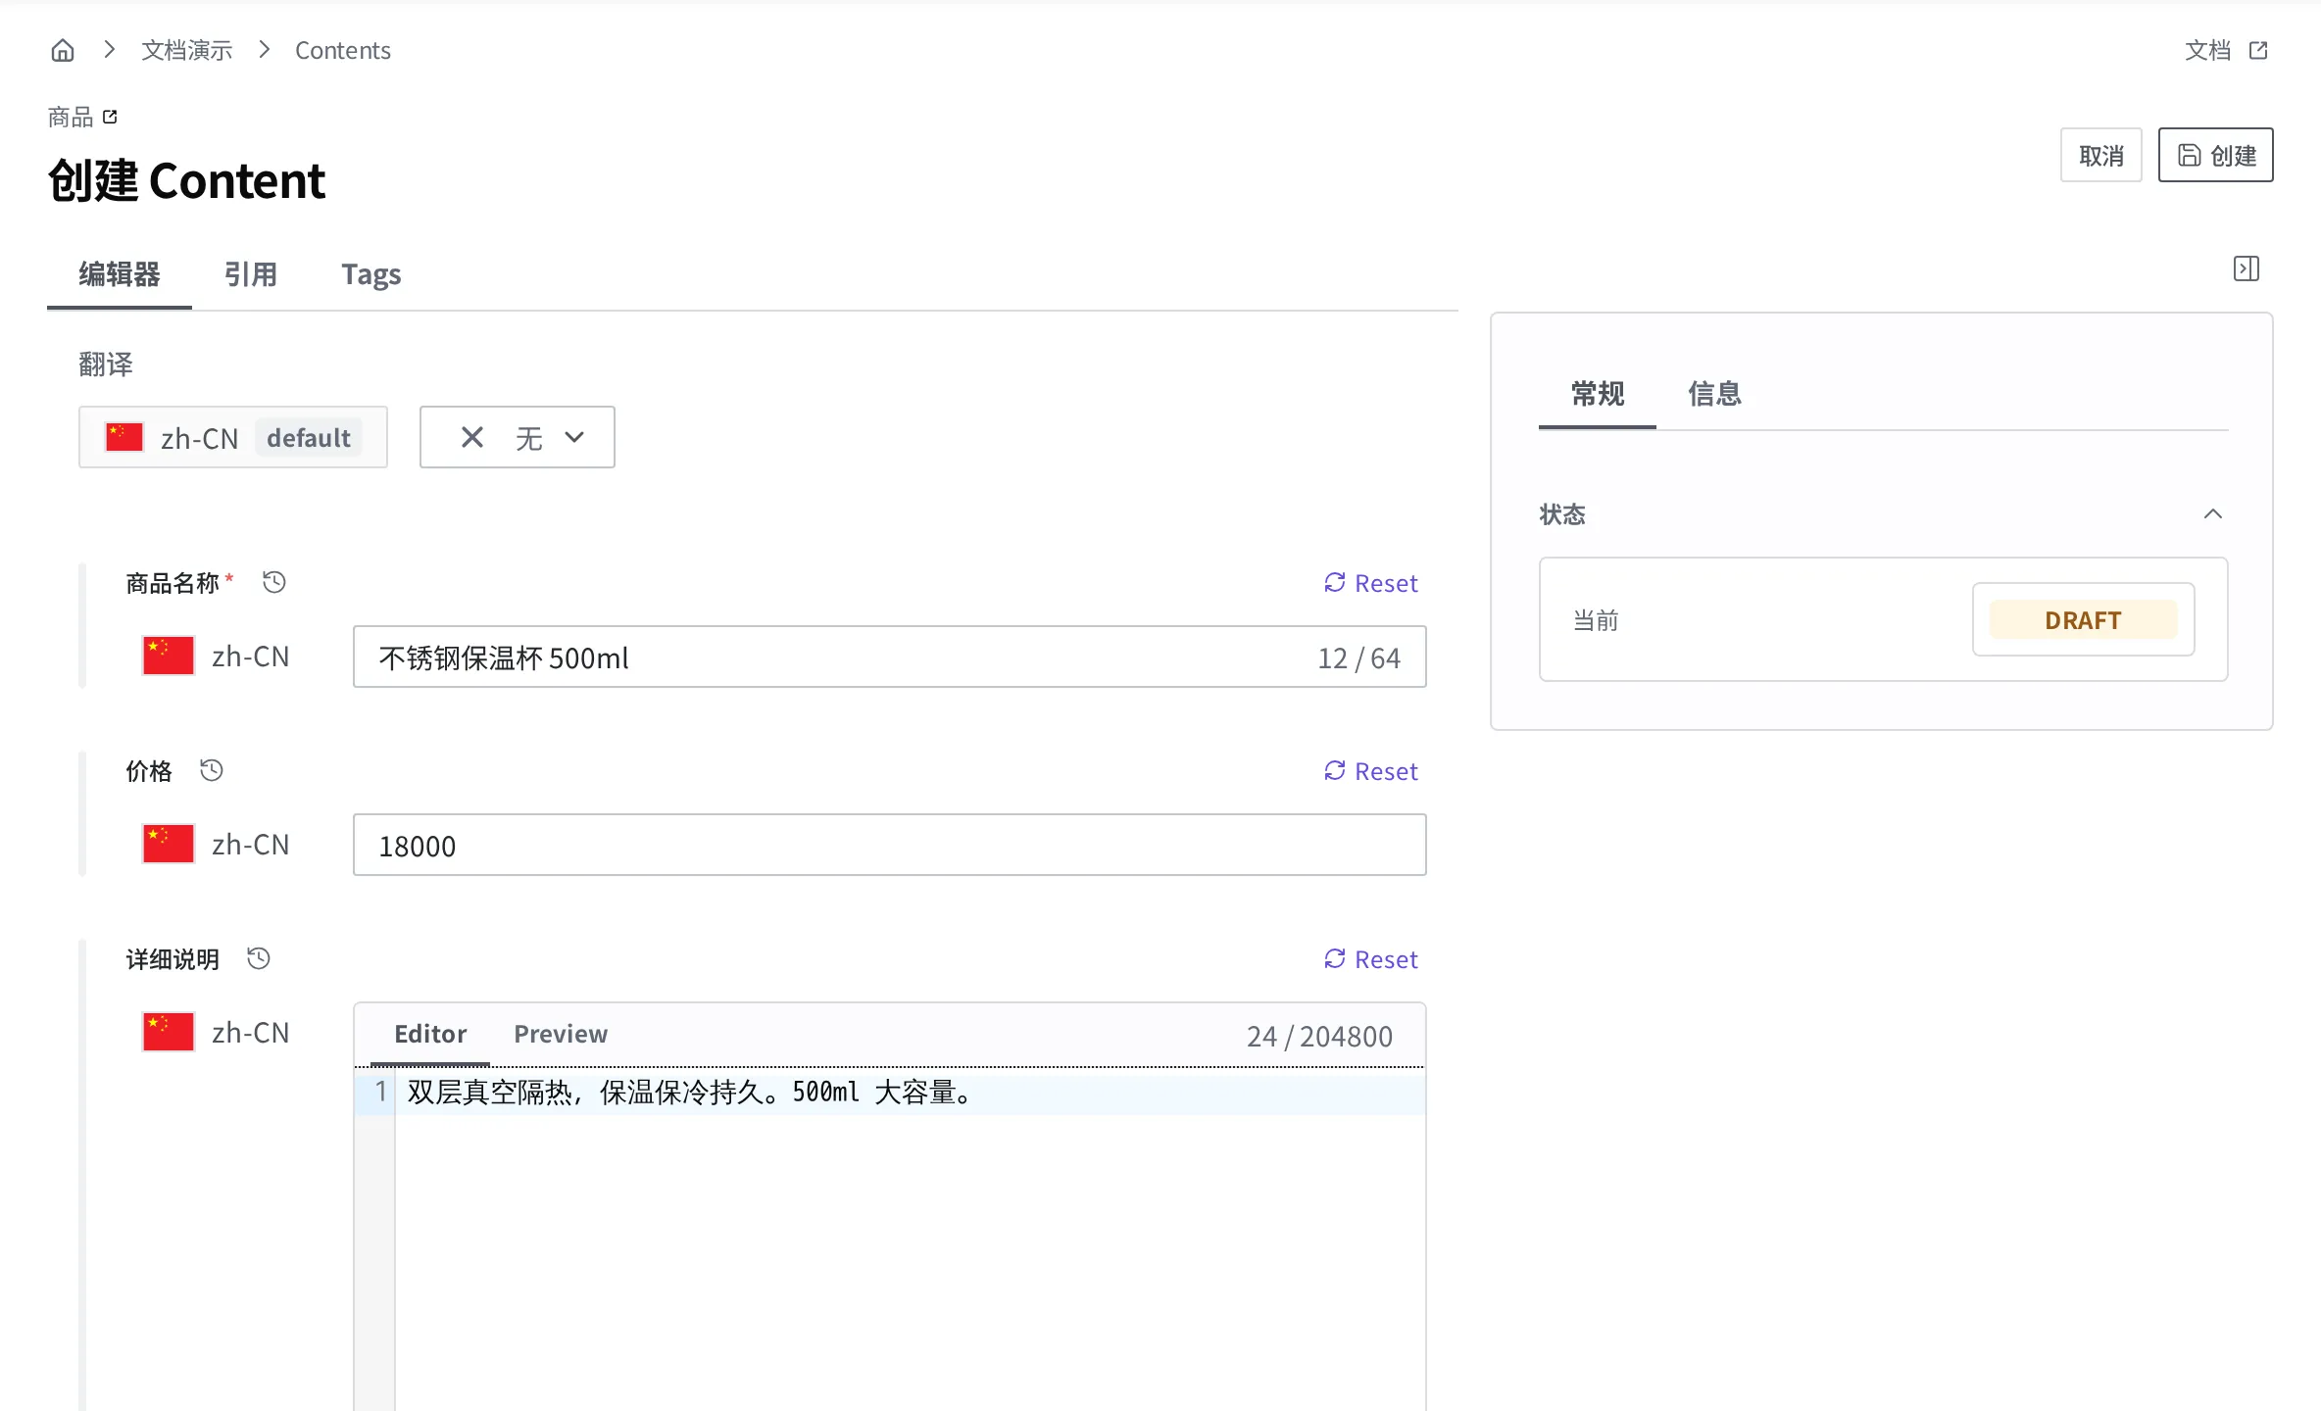Switch to 信息 sidebar tab
The height and width of the screenshot is (1411, 2321).
coord(1714,394)
